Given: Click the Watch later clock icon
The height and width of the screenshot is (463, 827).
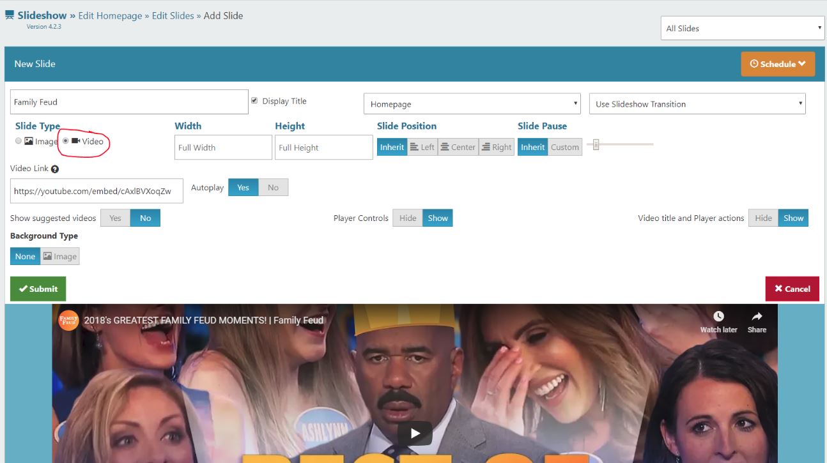Looking at the screenshot, I should [718, 317].
